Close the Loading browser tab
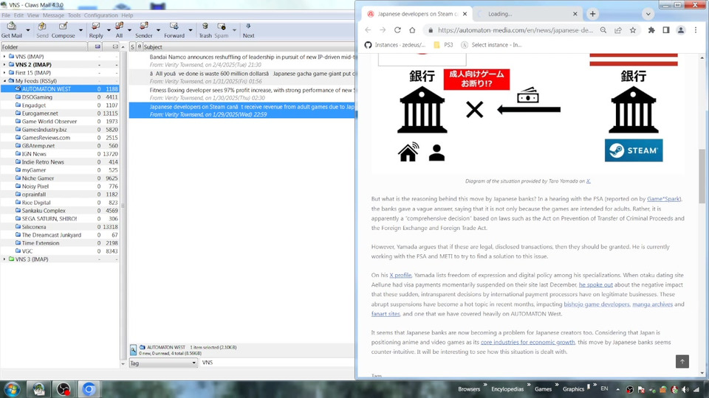709x398 pixels. [575, 14]
